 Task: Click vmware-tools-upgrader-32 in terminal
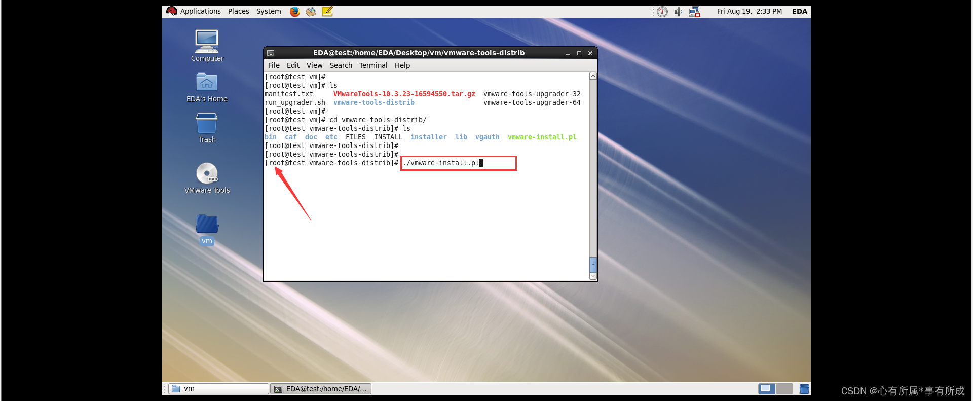[x=532, y=94]
